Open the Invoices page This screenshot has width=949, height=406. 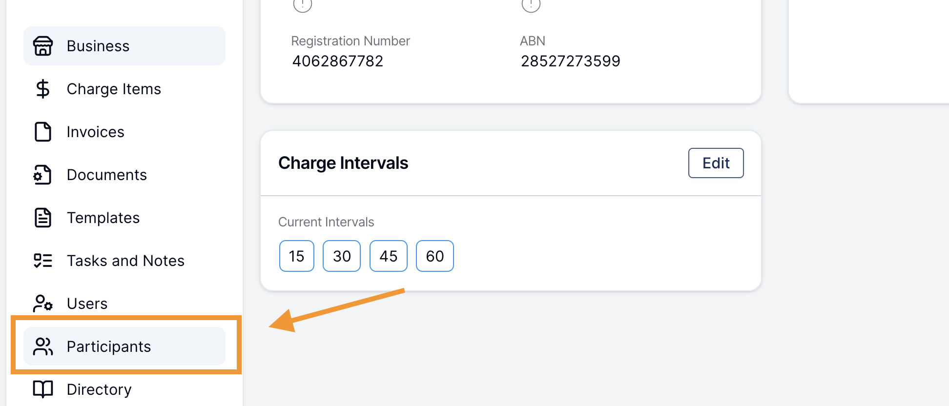pos(124,132)
